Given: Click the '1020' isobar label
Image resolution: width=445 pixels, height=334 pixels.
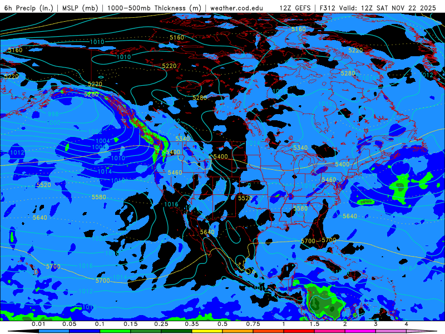Looking at the screenshot, I should 99,238.
